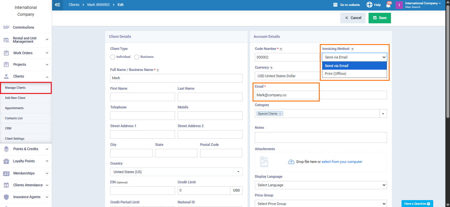
Task: Open the notifications bell icon
Action: point(388,5)
